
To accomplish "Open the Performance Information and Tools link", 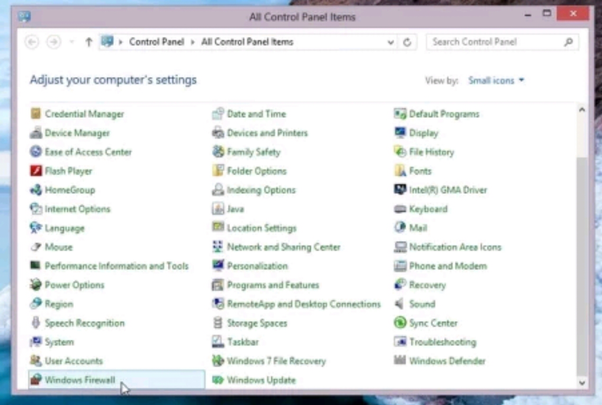I will pyautogui.click(x=117, y=266).
